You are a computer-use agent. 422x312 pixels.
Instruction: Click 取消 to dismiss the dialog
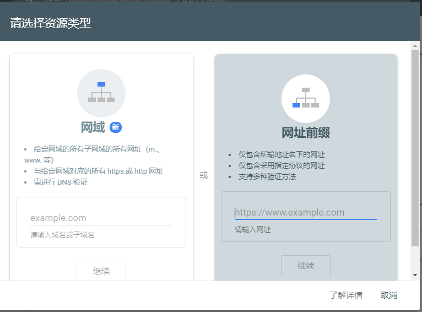point(388,295)
